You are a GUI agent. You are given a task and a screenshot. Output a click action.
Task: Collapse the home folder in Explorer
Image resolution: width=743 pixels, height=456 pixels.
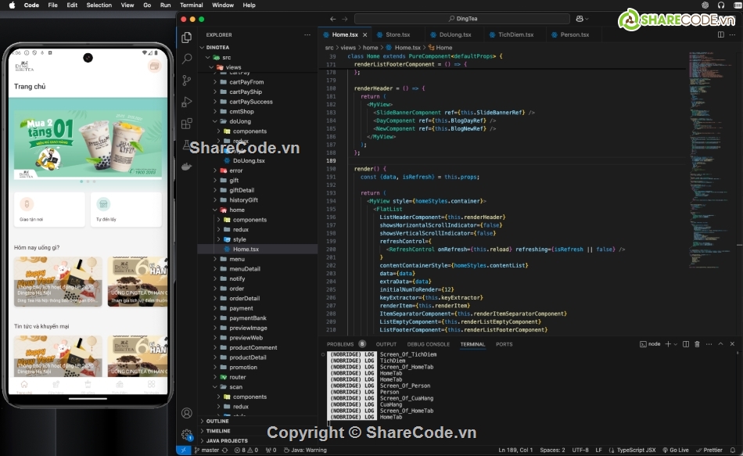click(214, 210)
